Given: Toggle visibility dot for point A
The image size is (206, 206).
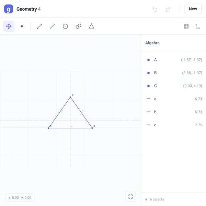Looking at the screenshot, I should pos(148,60).
